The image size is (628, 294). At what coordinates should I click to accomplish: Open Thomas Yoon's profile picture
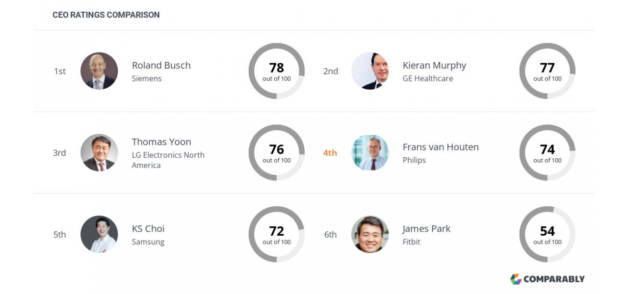coord(99,152)
